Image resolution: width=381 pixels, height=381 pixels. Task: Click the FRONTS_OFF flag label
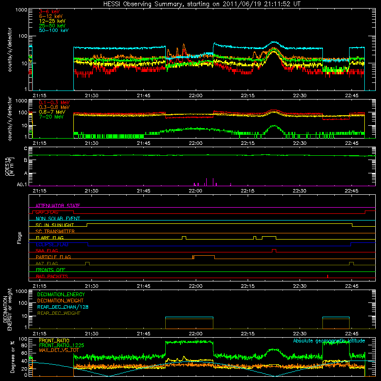[x=50, y=270]
